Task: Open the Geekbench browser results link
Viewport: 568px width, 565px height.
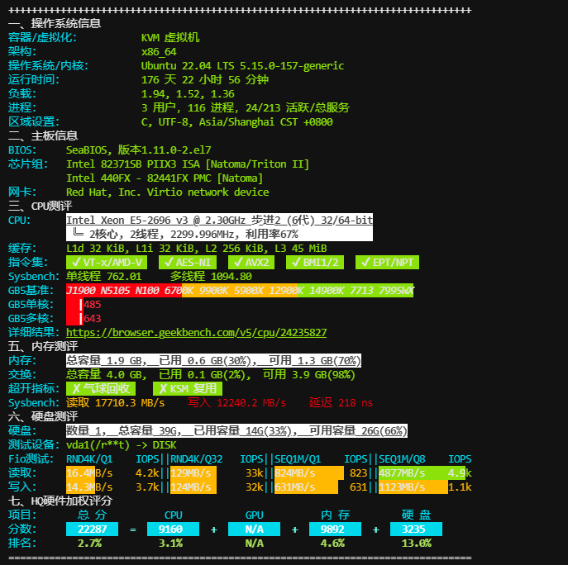Action: click(196, 333)
